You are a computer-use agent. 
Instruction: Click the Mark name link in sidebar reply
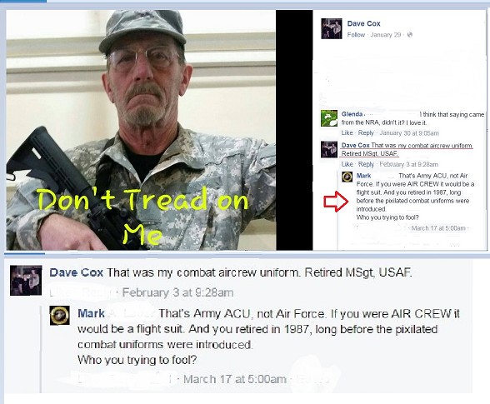(363, 176)
